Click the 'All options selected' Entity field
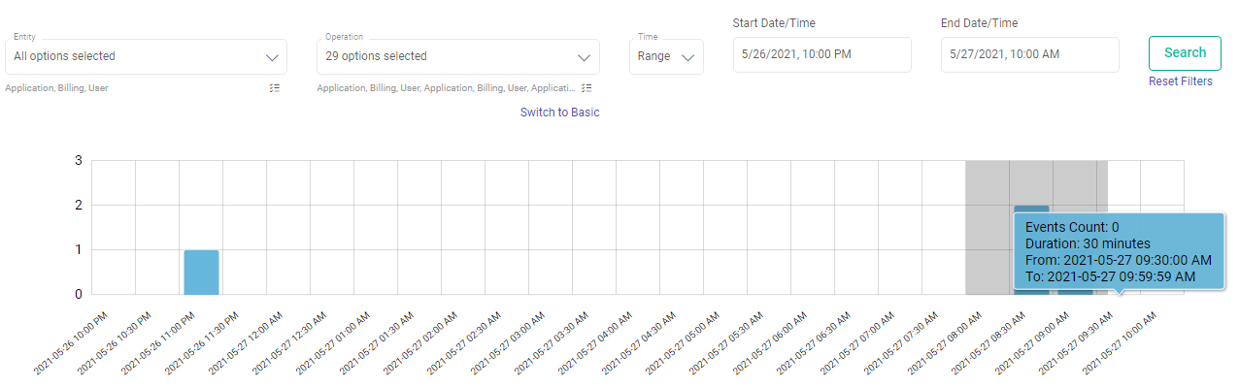The height and width of the screenshot is (387, 1239). click(x=146, y=57)
